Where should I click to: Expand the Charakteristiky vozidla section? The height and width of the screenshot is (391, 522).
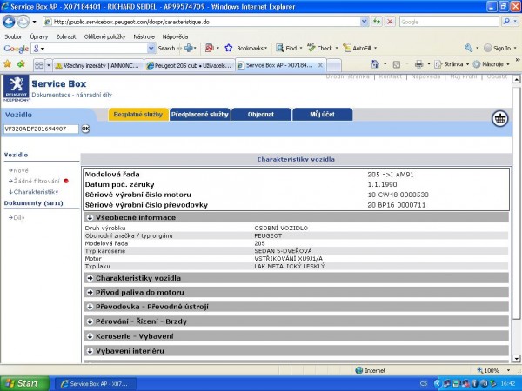139,278
